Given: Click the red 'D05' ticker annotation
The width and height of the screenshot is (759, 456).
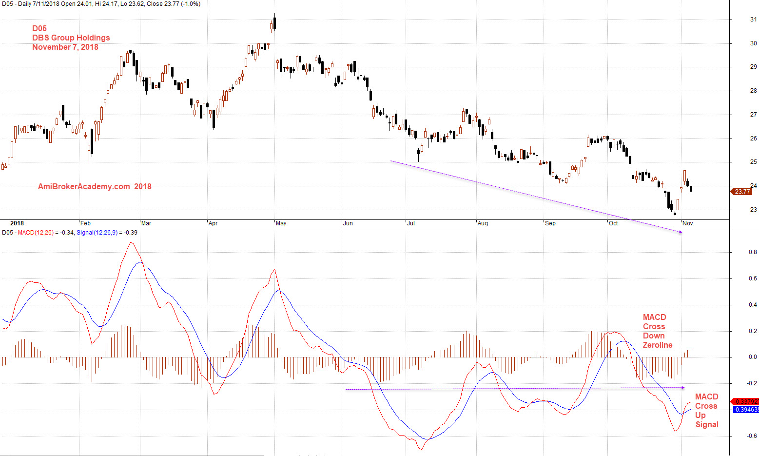Looking at the screenshot, I should 39,28.
